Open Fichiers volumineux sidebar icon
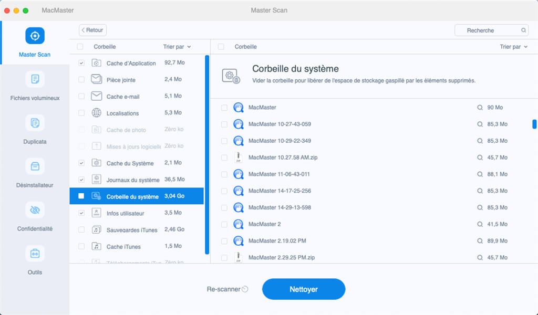The width and height of the screenshot is (538, 315). (x=35, y=79)
